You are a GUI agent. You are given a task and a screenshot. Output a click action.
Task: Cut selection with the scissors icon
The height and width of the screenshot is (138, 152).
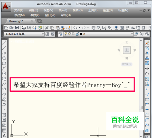tap(47, 28)
